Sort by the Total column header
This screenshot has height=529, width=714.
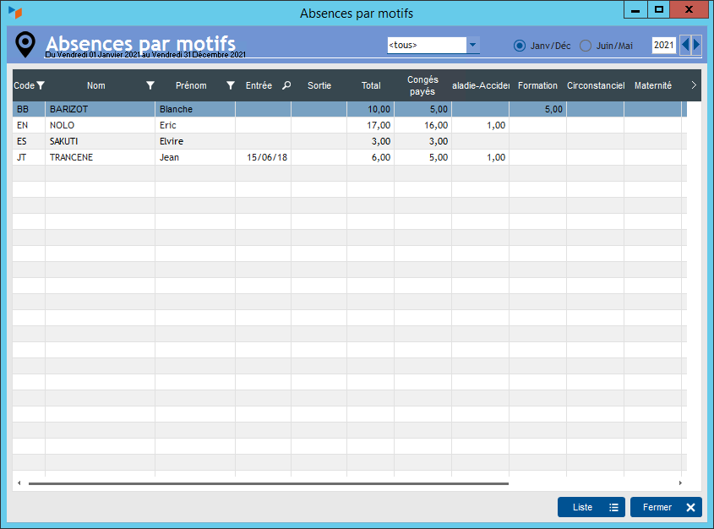pyautogui.click(x=371, y=85)
